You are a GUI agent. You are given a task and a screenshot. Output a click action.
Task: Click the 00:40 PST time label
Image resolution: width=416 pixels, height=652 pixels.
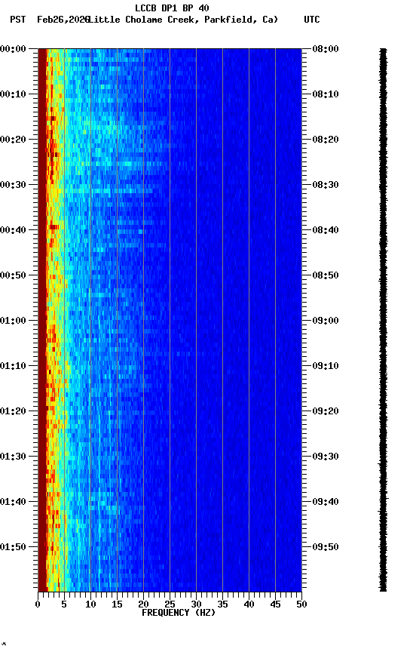[x=13, y=230]
